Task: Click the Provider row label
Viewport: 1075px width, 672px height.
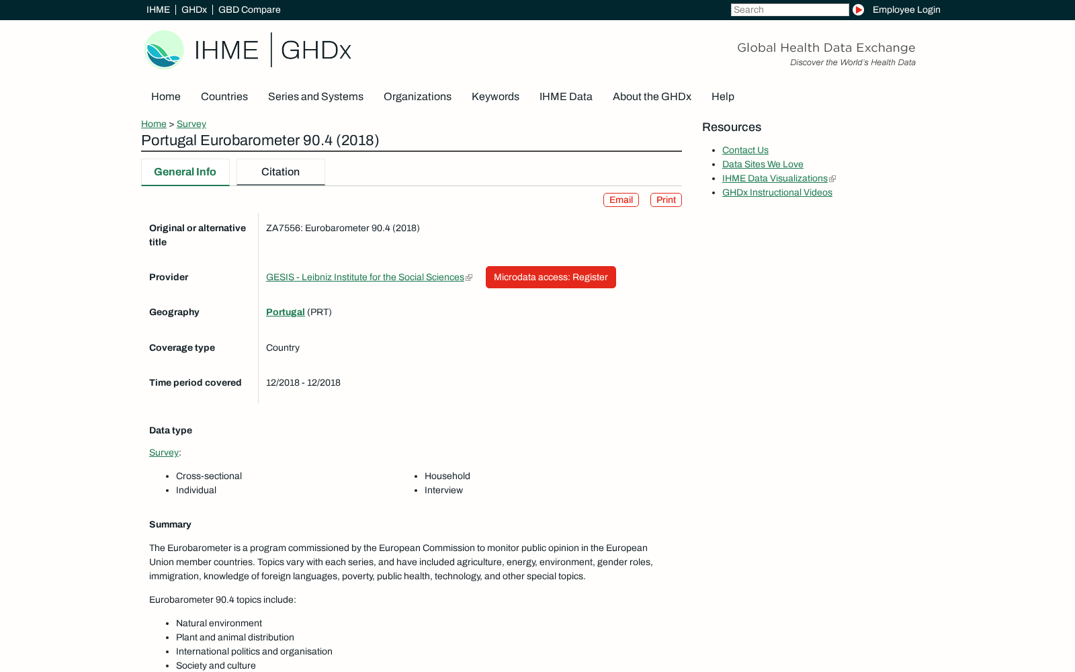Action: click(169, 277)
